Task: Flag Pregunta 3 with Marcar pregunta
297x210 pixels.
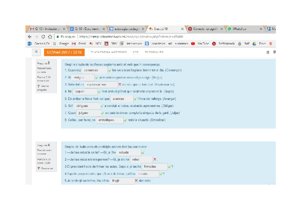Action: (43, 88)
